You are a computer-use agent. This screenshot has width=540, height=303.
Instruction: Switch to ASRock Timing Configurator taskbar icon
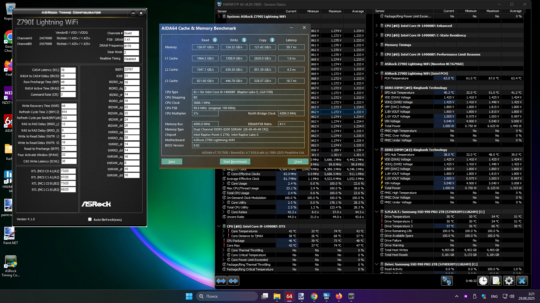pyautogui.click(x=351, y=296)
